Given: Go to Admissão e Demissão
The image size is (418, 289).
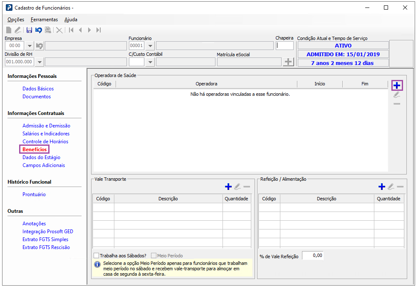Looking at the screenshot, I should tap(47, 126).
